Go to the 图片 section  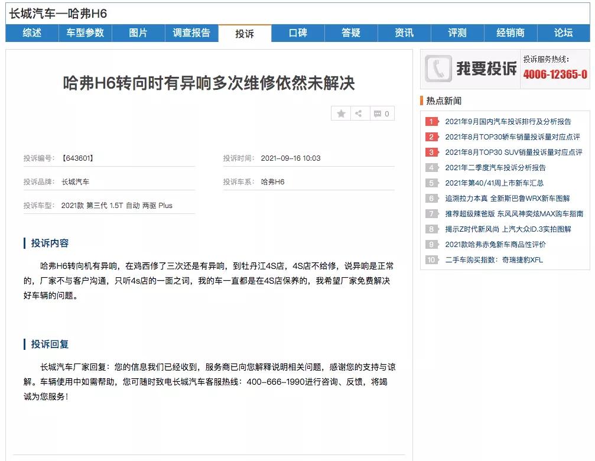tap(138, 33)
